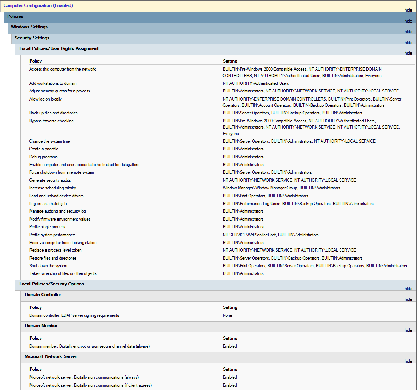This screenshot has height=390, width=417.
Task: Click the Policies section header bar
Action: pyautogui.click(x=15, y=16)
